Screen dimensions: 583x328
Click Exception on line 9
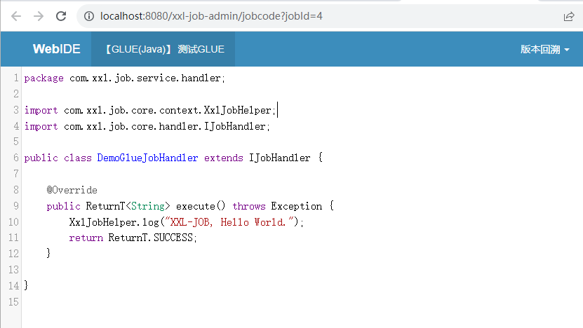pos(296,206)
